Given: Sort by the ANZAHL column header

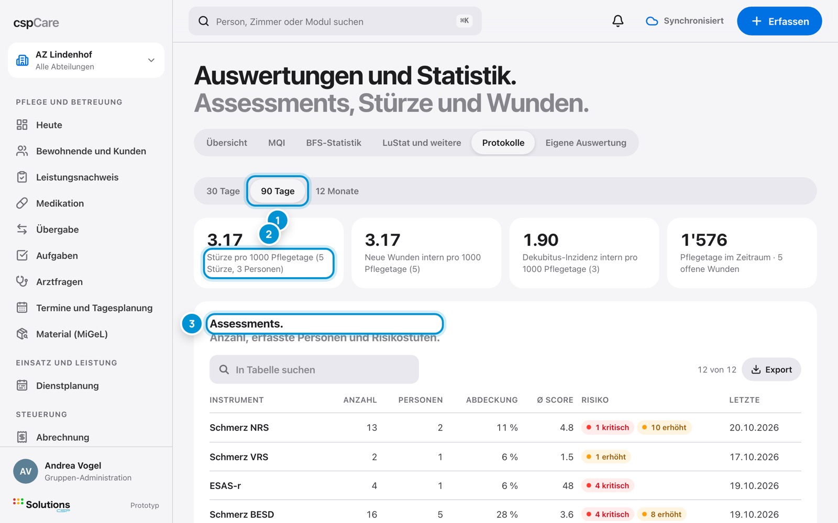Looking at the screenshot, I should [360, 400].
